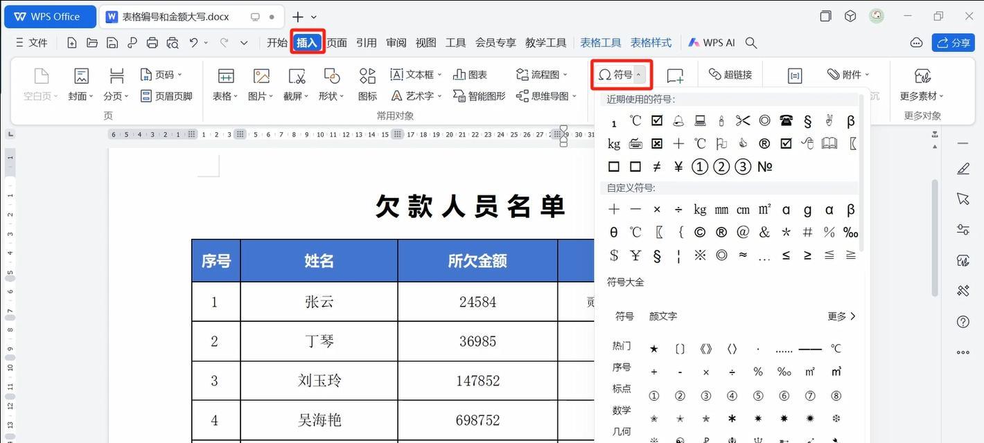
Task: Open the 更多素材 more materials dropdown
Action: (922, 84)
